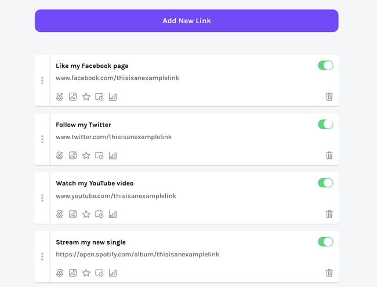The image size is (377, 287).
Task: Edit the open.spotify.com album URL
Action: [137, 254]
